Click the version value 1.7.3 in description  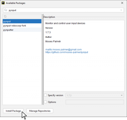(x=48, y=32)
